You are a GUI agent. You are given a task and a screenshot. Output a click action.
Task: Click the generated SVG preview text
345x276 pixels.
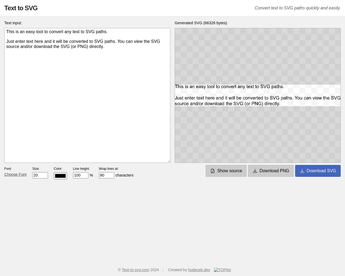[258, 95]
